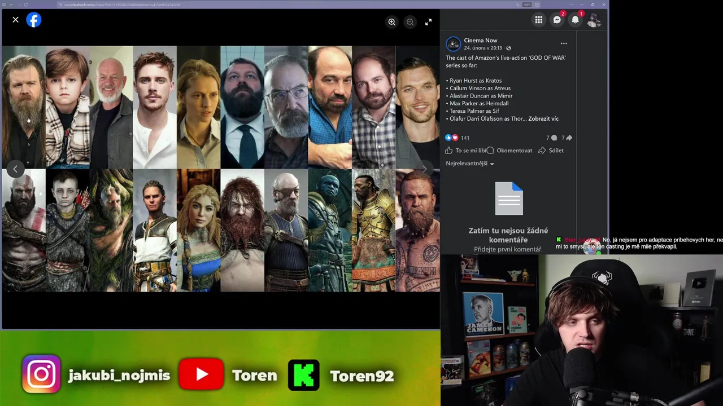The height and width of the screenshot is (406, 723).
Task: Open post timestamp 24. února v 20:13
Action: click(x=483, y=48)
